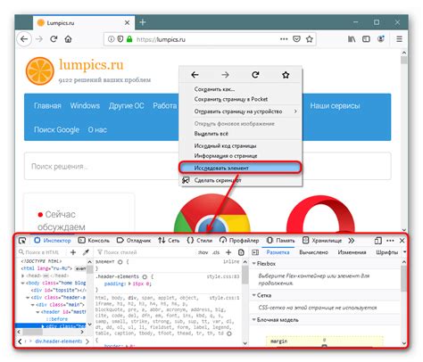Toggle the print media simulation icon in styles toolbar

click(241, 252)
